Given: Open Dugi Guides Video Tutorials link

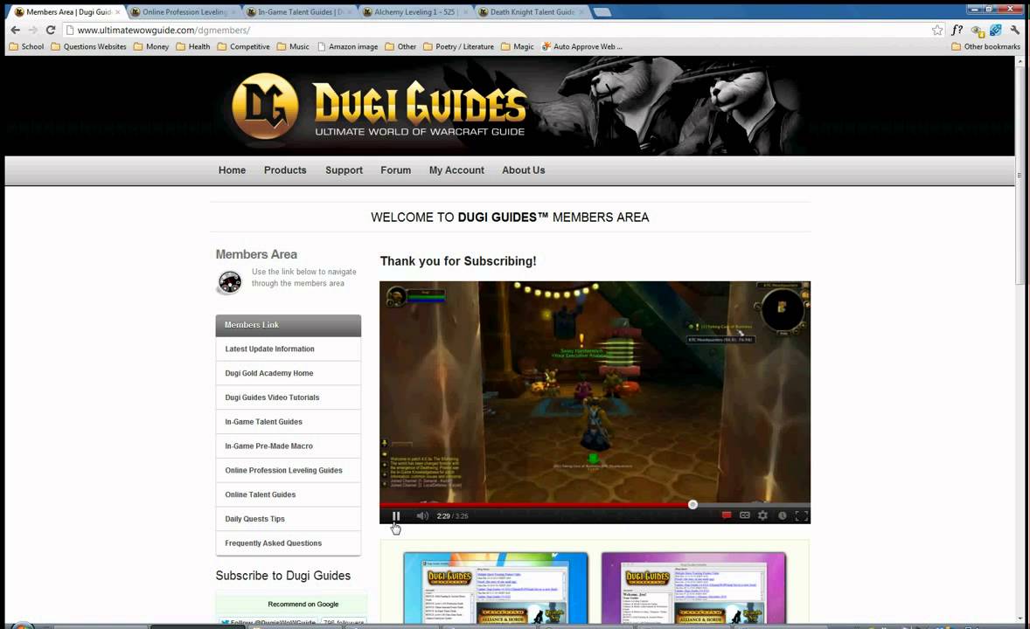Looking at the screenshot, I should 289,397.
